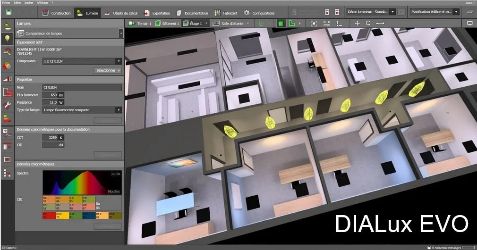Click the Flux lumineux value field 650
Image resolution: width=477 pixels, height=250 pixels.
tap(50, 95)
